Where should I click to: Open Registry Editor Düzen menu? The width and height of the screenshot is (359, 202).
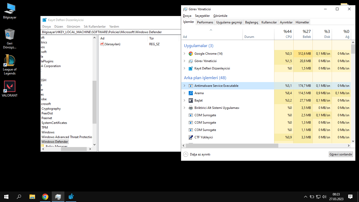tap(59, 27)
